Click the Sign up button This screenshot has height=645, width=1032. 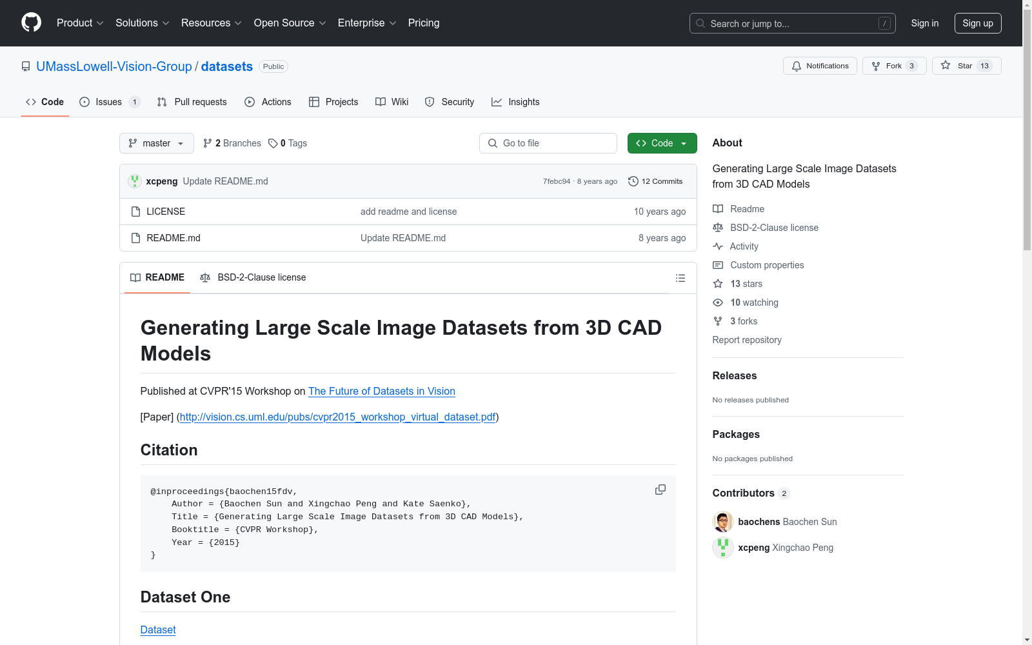tap(978, 23)
